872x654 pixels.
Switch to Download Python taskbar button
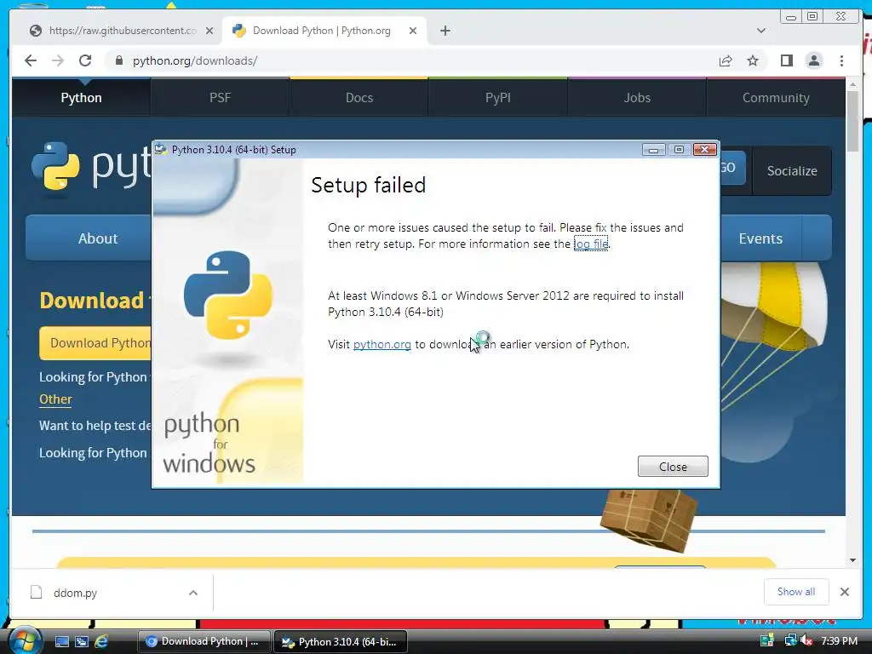pos(204,641)
